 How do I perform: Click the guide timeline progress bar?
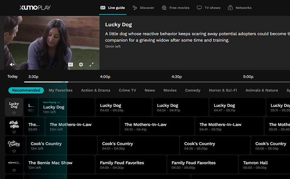pos(157,82)
